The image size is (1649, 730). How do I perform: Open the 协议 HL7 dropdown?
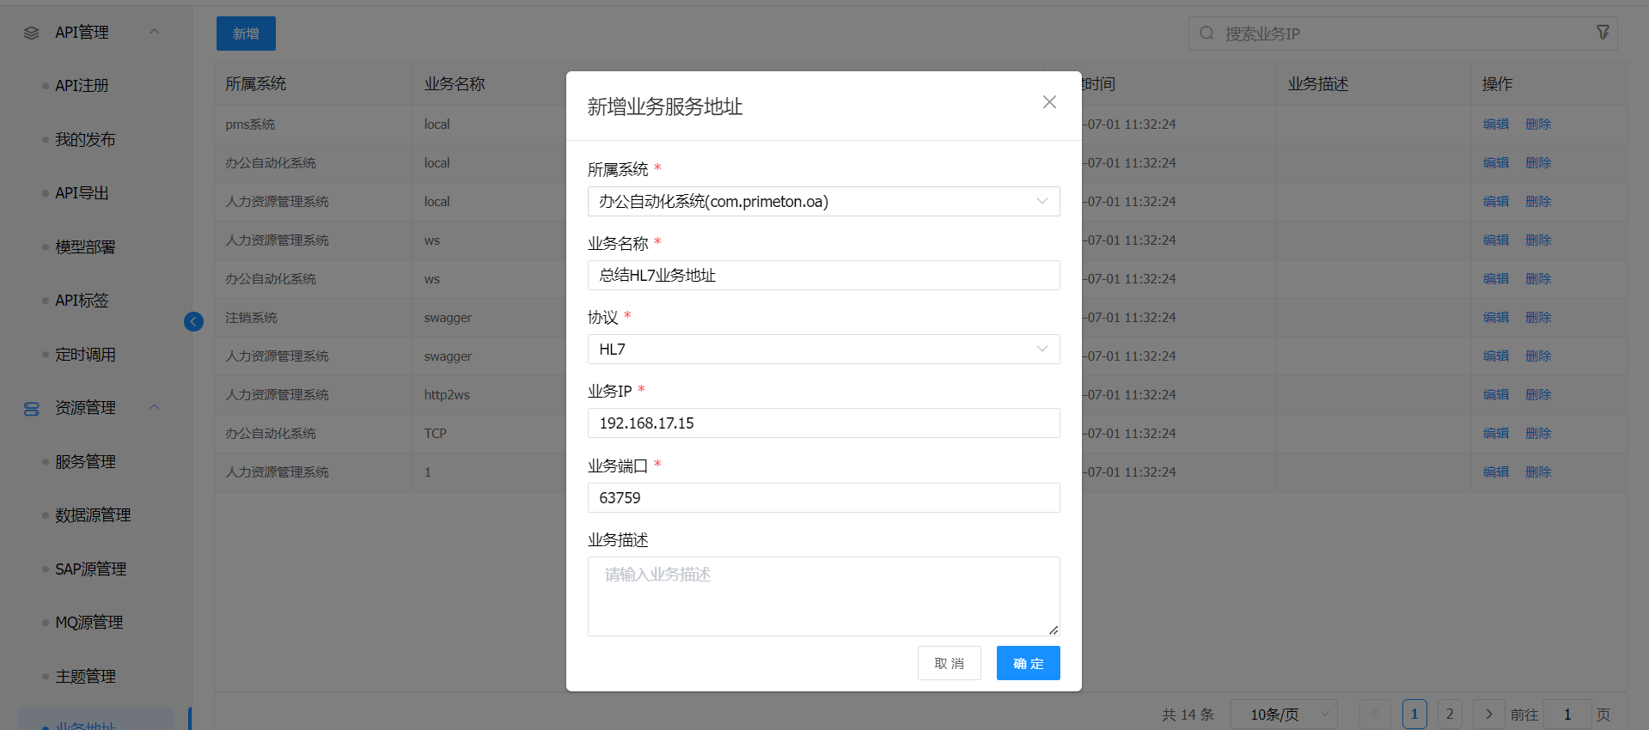tap(823, 350)
